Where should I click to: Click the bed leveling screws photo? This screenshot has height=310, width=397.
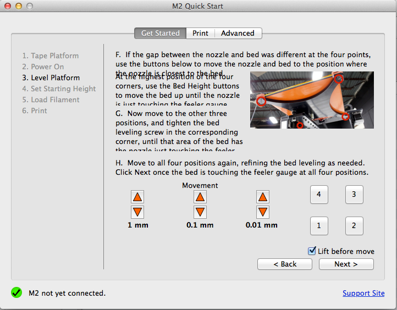[x=312, y=100]
